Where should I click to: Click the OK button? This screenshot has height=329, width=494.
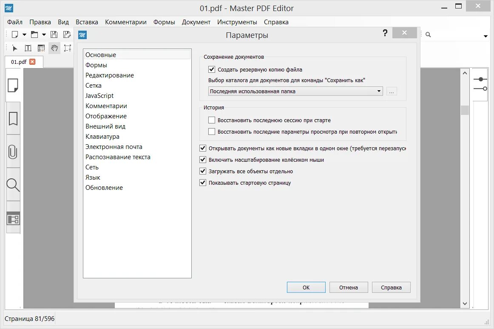pos(306,287)
